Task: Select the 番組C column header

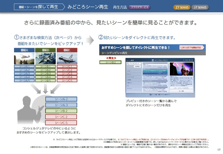Action: point(67,50)
